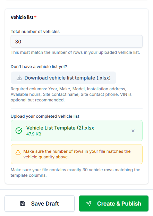Click the Upload your completed vehicle list label
Screen dimensions: 153x216
click(45, 116)
